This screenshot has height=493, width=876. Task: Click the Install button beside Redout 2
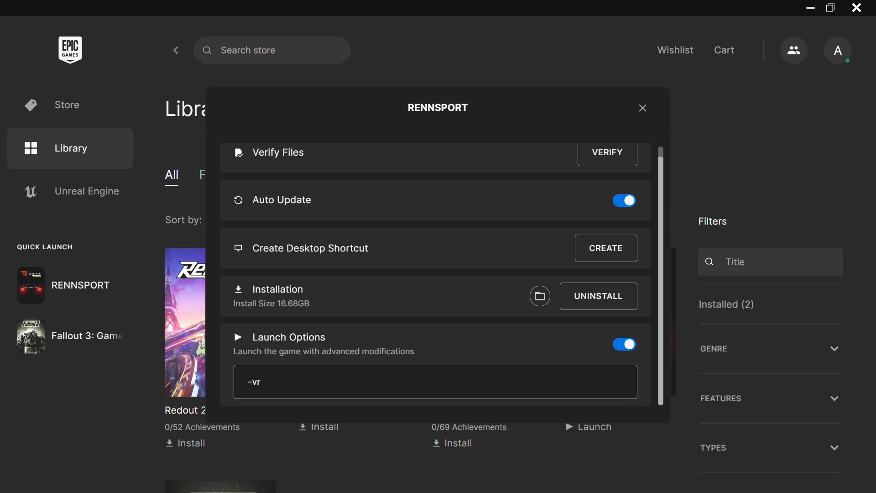tap(318, 427)
